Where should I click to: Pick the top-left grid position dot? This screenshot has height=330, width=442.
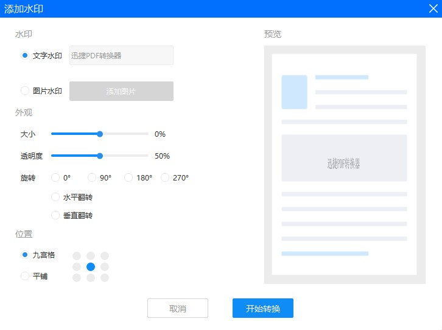(77, 256)
